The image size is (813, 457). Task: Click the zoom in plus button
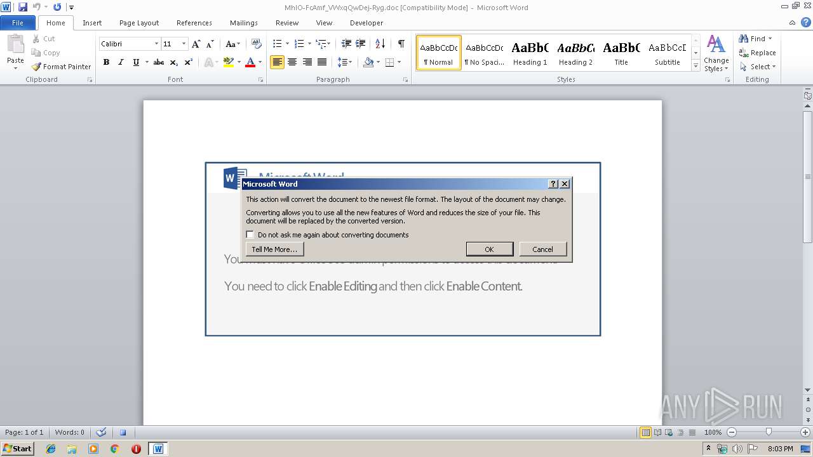coord(805,432)
